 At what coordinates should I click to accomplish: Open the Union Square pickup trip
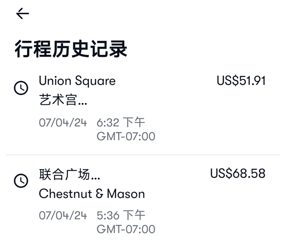point(77,81)
